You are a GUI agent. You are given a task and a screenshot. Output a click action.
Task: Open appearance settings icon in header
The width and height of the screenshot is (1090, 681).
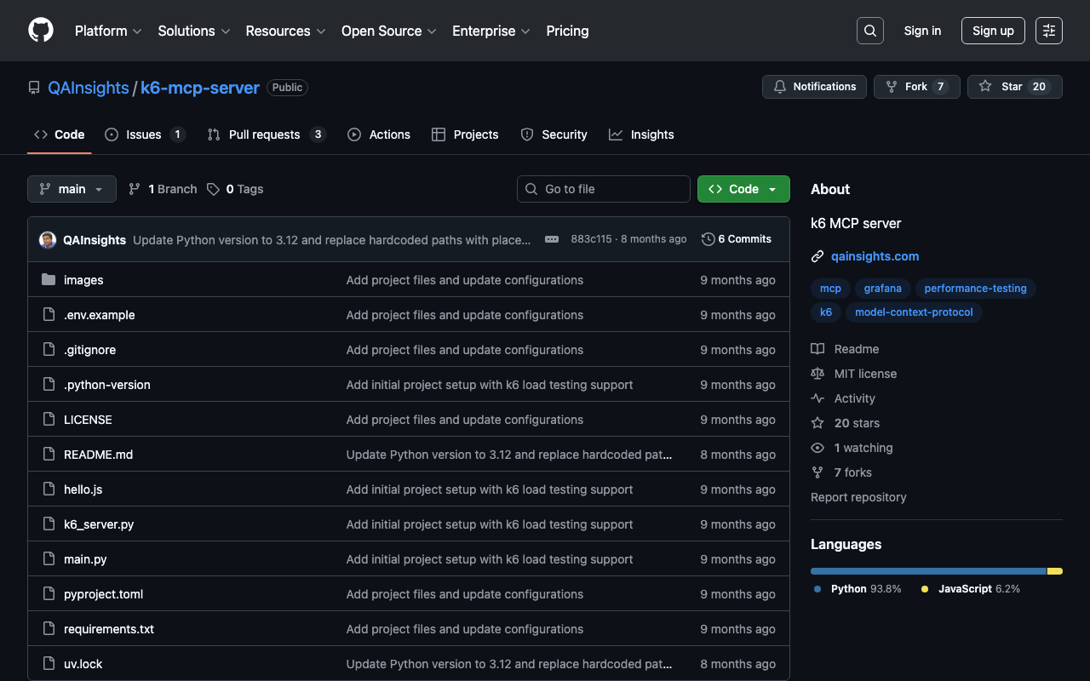pos(1048,31)
